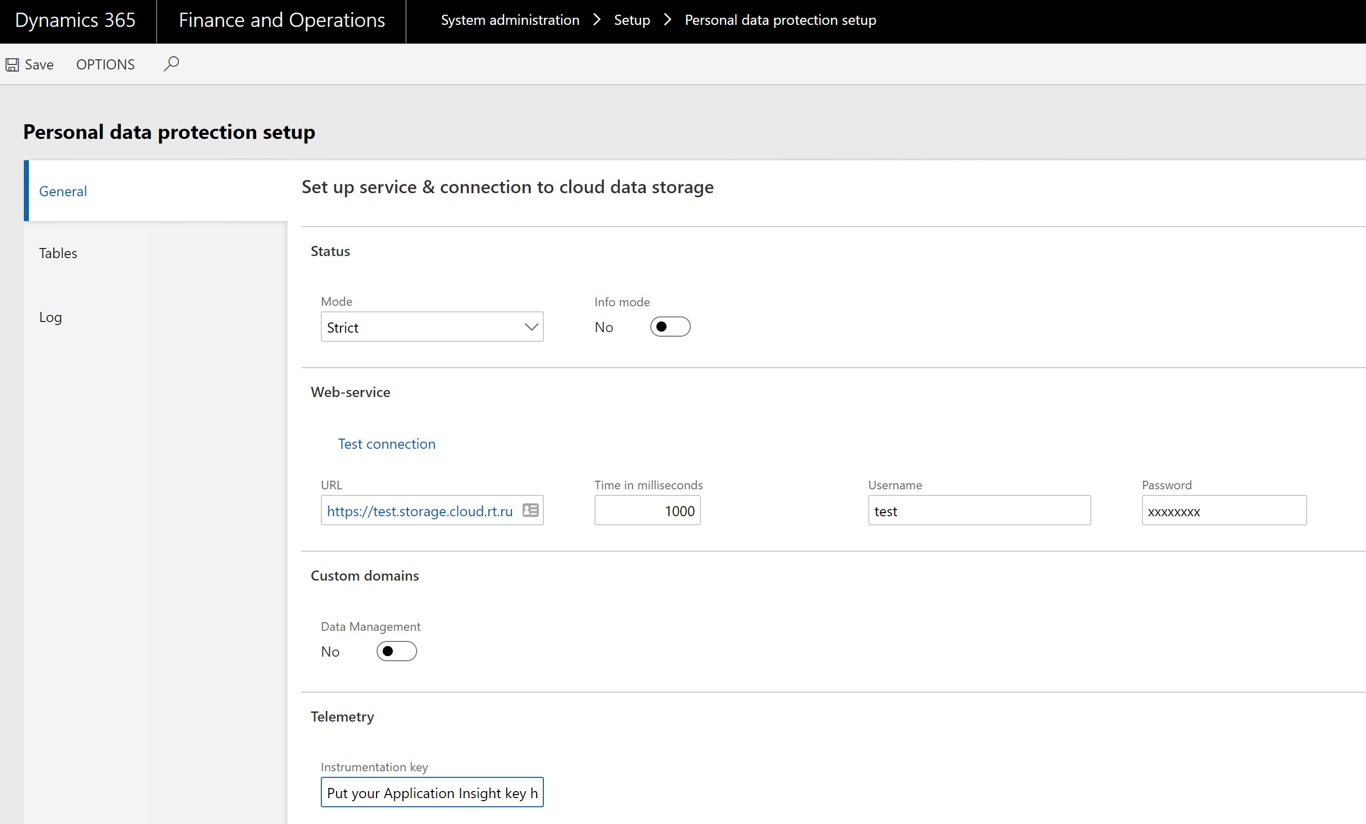1366x824 pixels.
Task: Toggle the Info mode switch
Action: tap(670, 327)
